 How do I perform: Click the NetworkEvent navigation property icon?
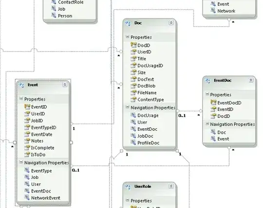[27, 197]
